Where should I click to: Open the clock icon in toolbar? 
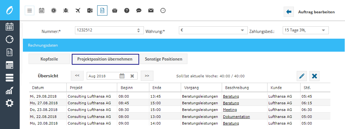click(163, 10)
